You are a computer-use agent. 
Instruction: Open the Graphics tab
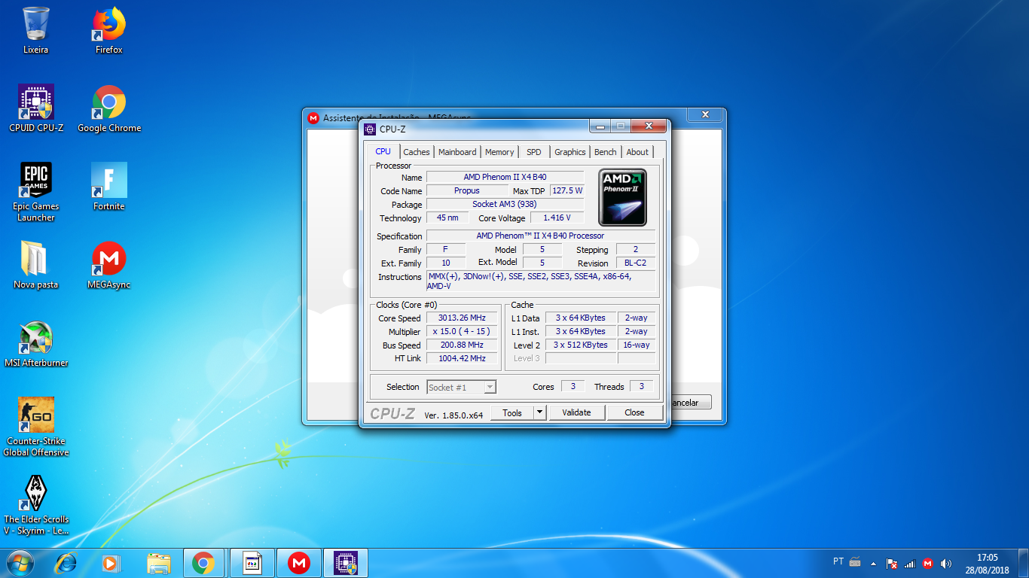[x=570, y=152]
